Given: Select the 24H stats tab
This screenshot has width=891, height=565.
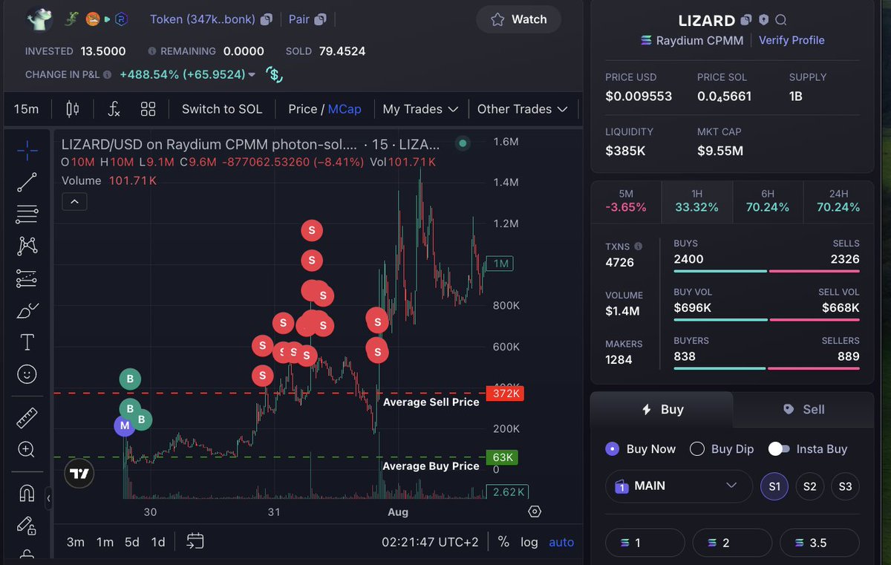Looking at the screenshot, I should pos(838,200).
